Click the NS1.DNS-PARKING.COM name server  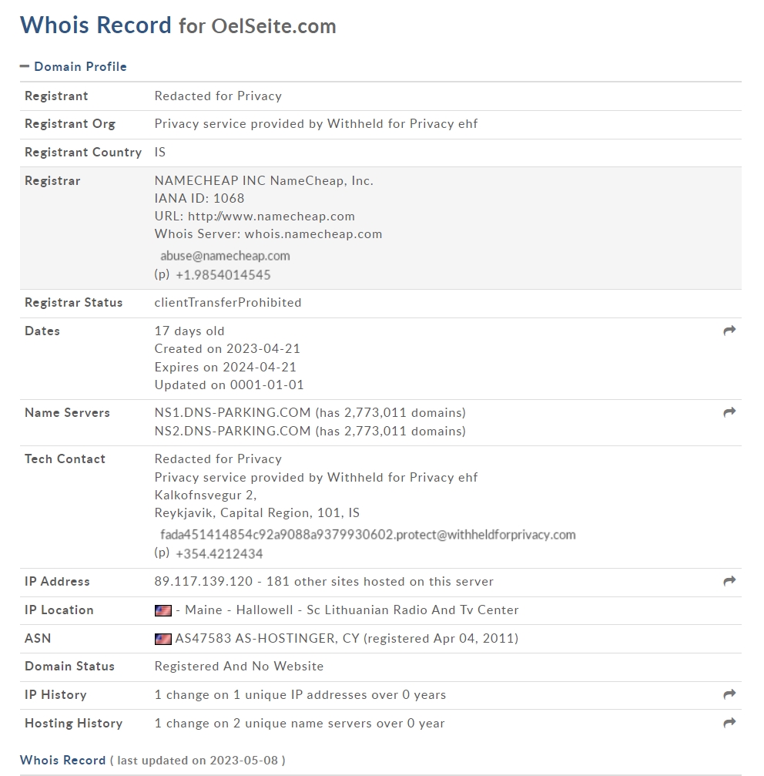click(x=233, y=413)
